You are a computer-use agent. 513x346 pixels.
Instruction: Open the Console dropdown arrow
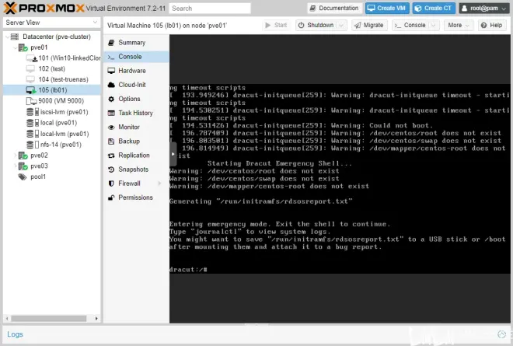pyautogui.click(x=434, y=25)
